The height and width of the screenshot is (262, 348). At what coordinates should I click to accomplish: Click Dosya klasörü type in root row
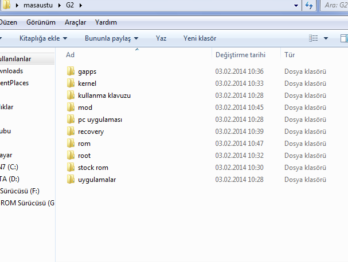tap(305, 156)
